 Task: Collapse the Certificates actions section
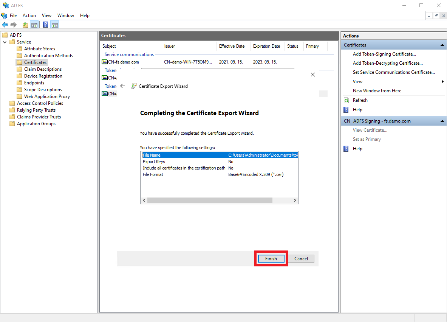click(x=442, y=45)
